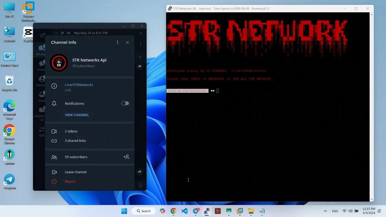The height and width of the screenshot is (217, 386).
Task: Select the Leave channel option
Action: click(75, 172)
